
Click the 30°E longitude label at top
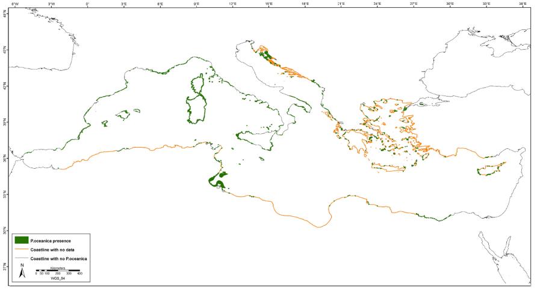pos(450,4)
